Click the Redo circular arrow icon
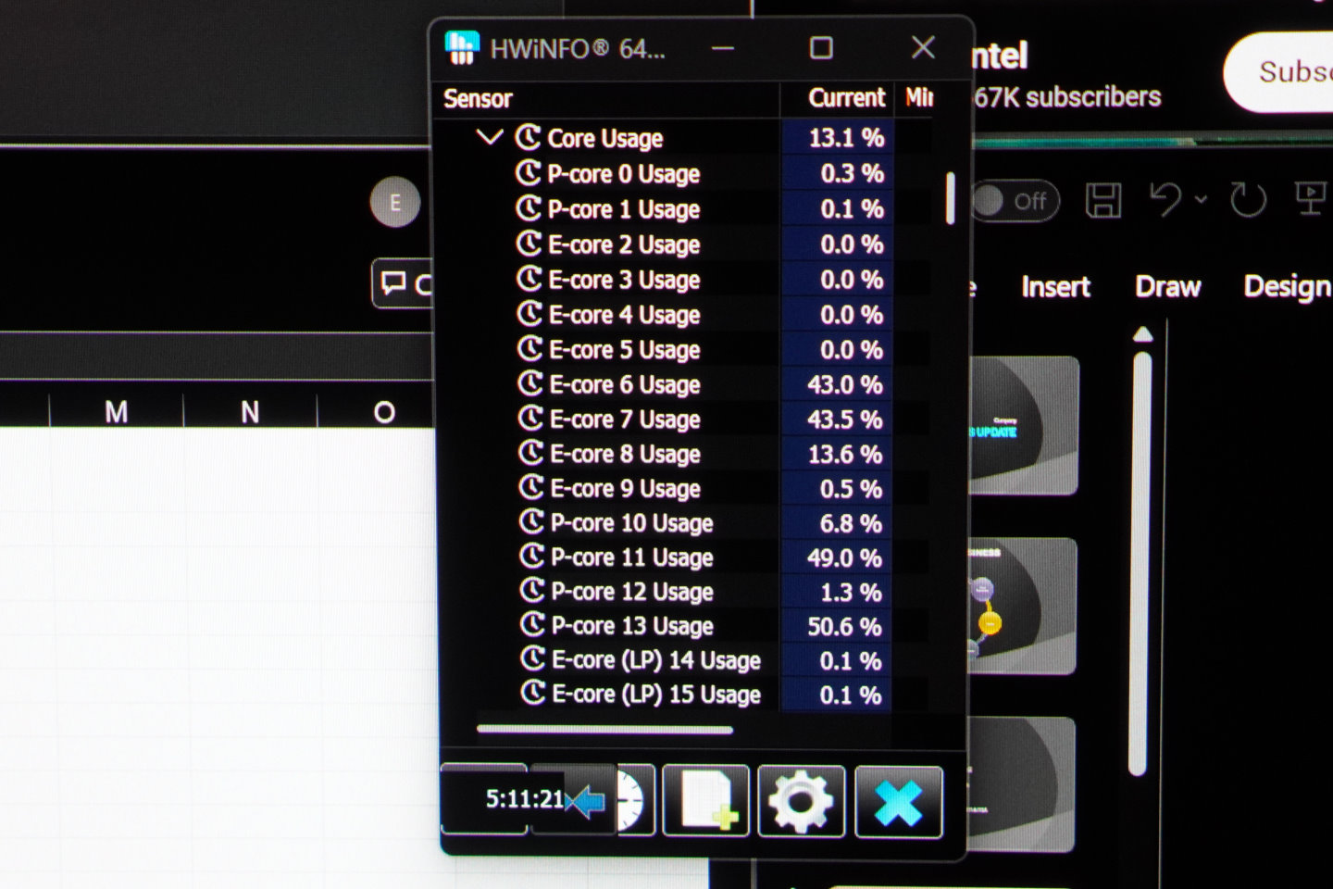The image size is (1333, 889). pos(1247,200)
